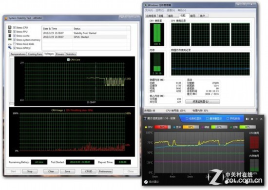
Task: Click the Preferences button
Action: [105, 171]
